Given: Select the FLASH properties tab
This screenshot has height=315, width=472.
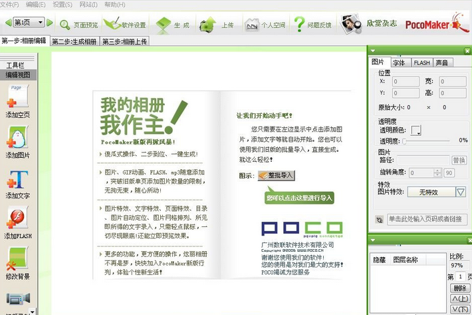Looking at the screenshot, I should 421,63.
